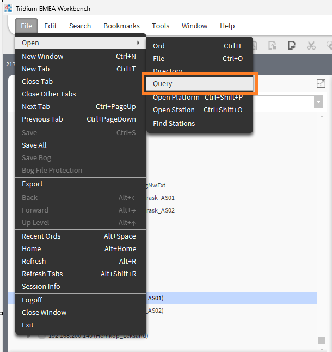Viewport: 332px width, 352px height.
Task: Click the Export toolbar icon
Action: [x=292, y=45]
